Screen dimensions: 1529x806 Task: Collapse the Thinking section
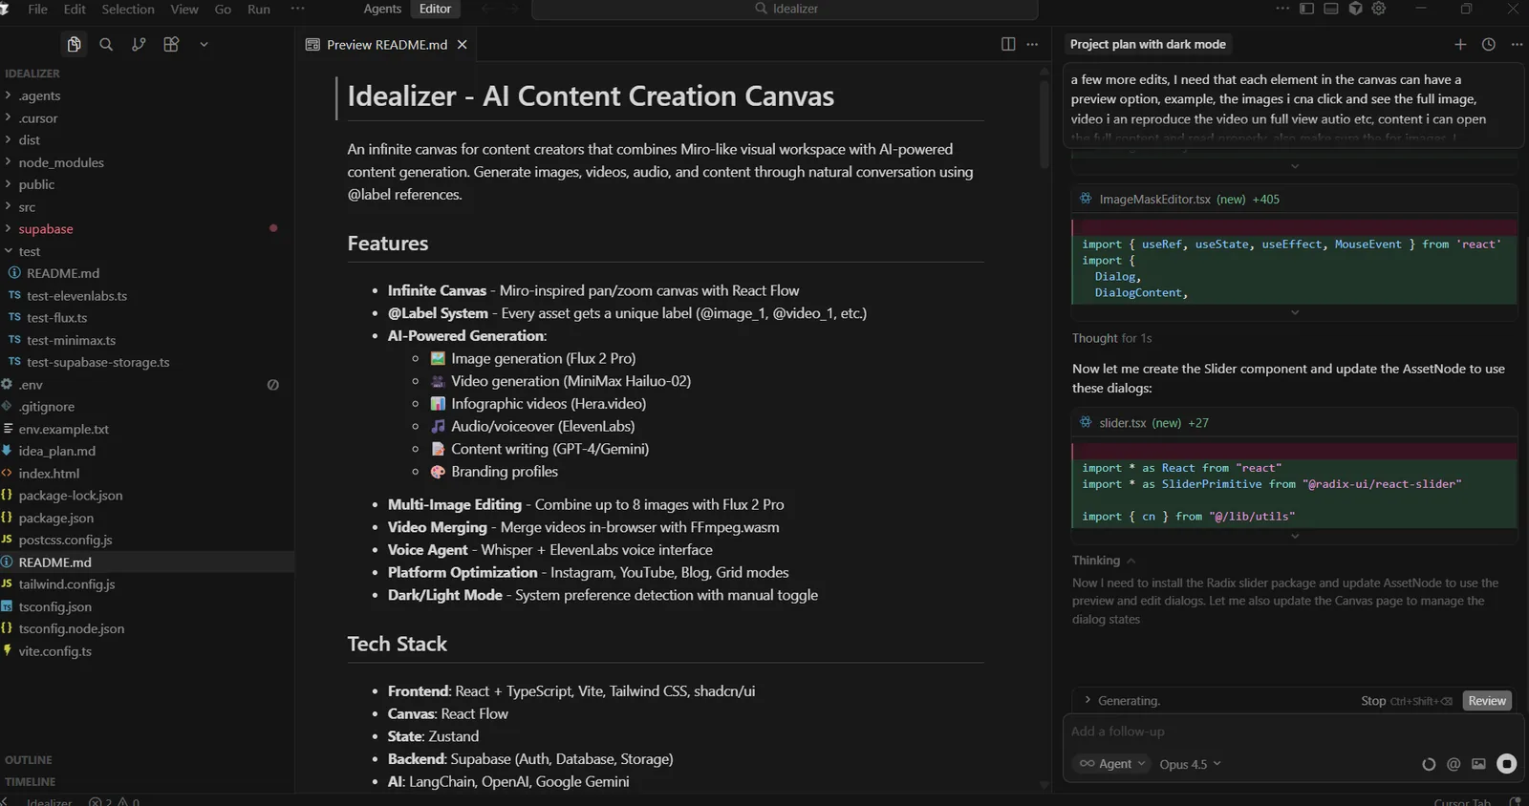[1103, 561]
